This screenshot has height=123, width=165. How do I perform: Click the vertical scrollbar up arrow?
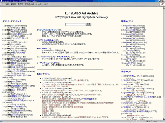coord(164,7)
